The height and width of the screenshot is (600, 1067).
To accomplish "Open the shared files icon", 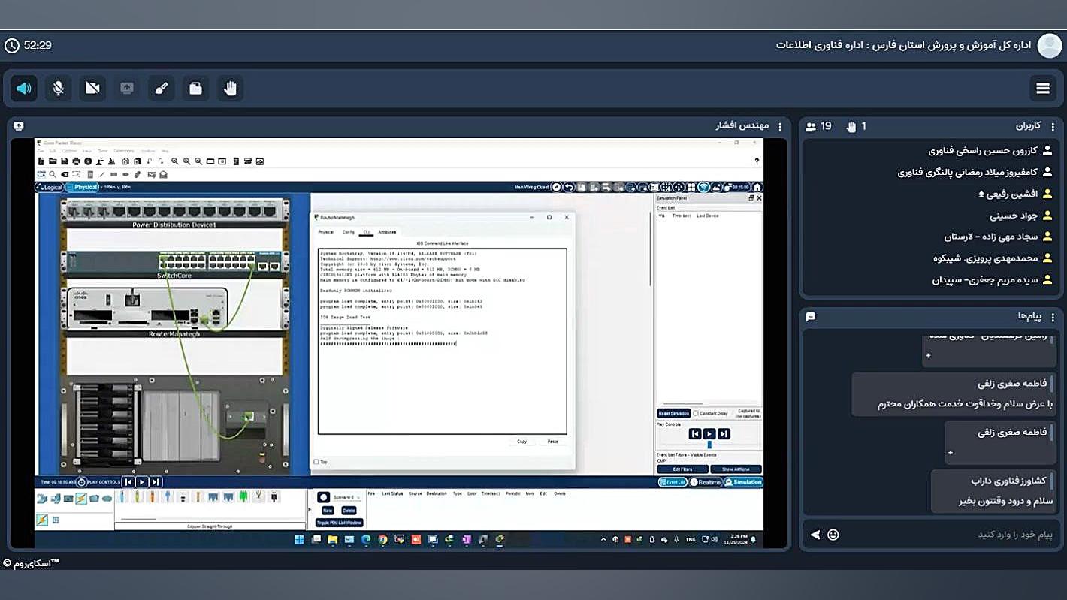I will [195, 89].
